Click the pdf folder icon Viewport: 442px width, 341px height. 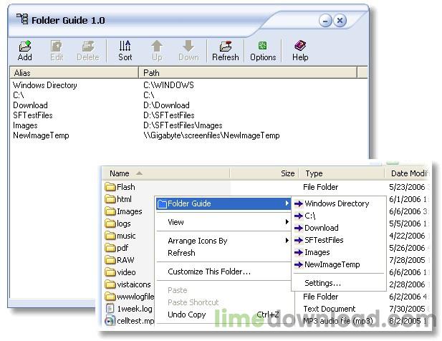[110, 248]
